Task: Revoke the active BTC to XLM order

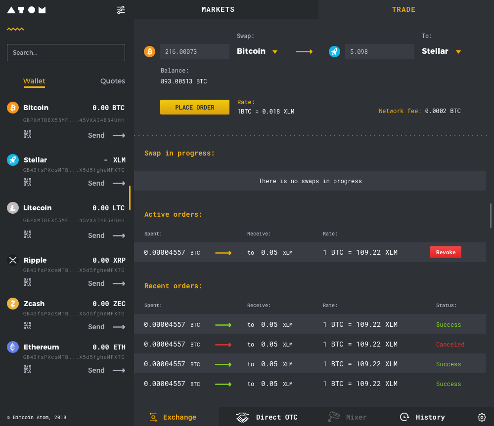Action: point(446,252)
